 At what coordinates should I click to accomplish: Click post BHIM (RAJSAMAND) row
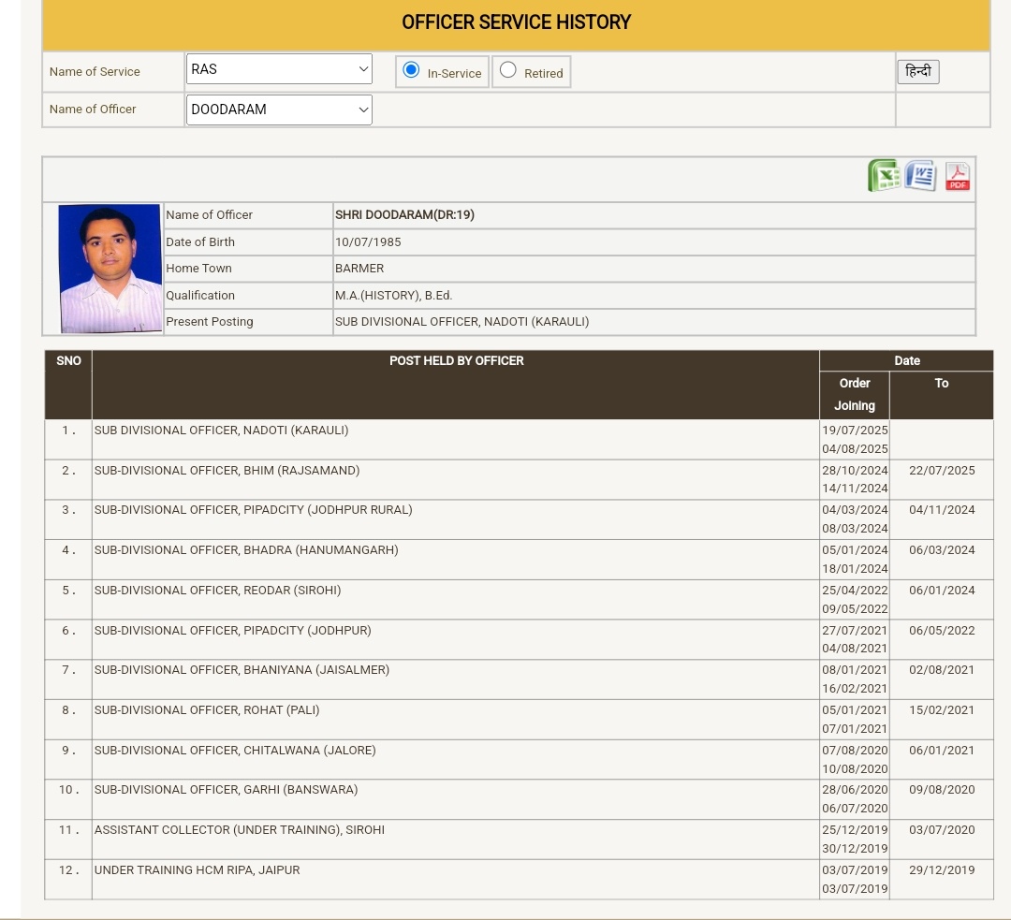[x=227, y=471]
